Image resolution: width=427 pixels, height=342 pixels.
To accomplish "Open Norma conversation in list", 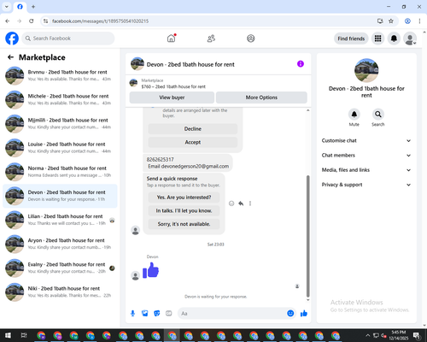I will 60,172.
